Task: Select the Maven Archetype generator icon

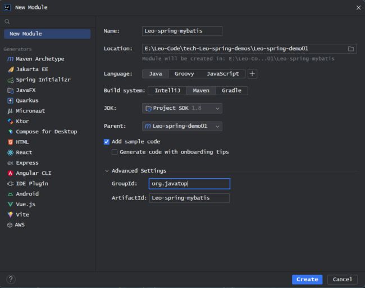Action: coord(10,59)
